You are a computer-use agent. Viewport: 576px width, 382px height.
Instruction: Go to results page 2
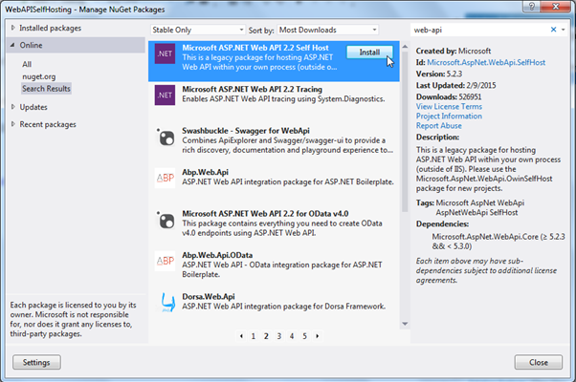[266, 336]
